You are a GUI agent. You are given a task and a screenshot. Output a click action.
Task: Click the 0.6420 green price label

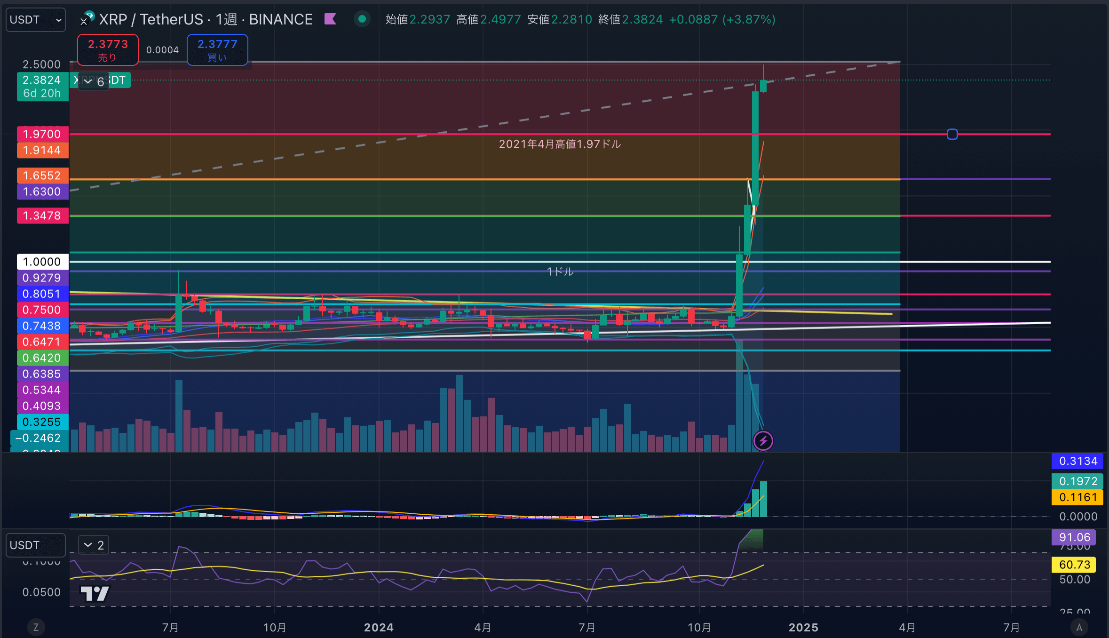click(42, 358)
